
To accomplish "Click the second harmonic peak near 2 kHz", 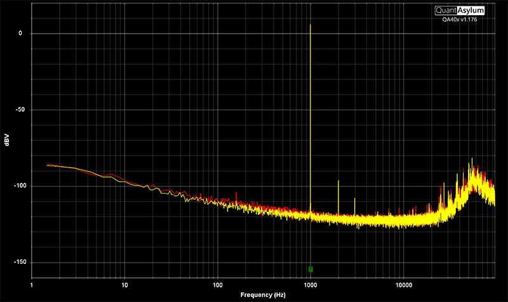I will pyautogui.click(x=338, y=181).
